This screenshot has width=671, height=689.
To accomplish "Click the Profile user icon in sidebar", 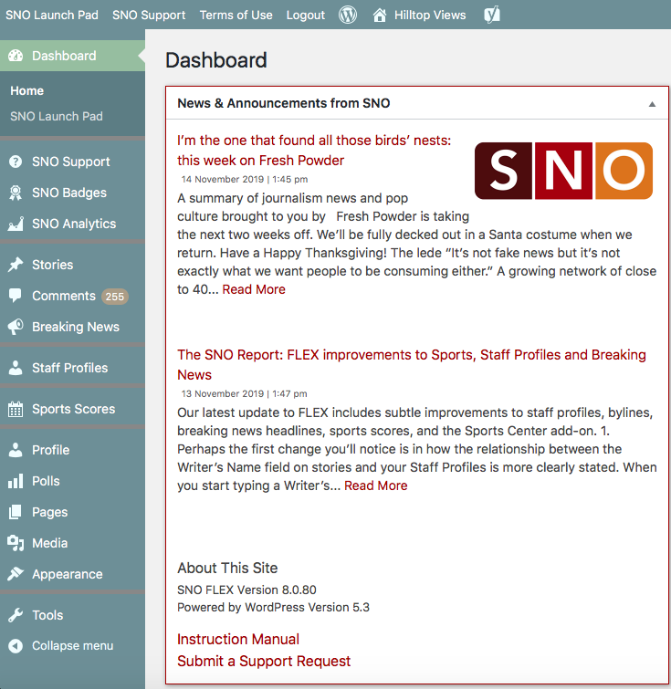I will tap(16, 450).
